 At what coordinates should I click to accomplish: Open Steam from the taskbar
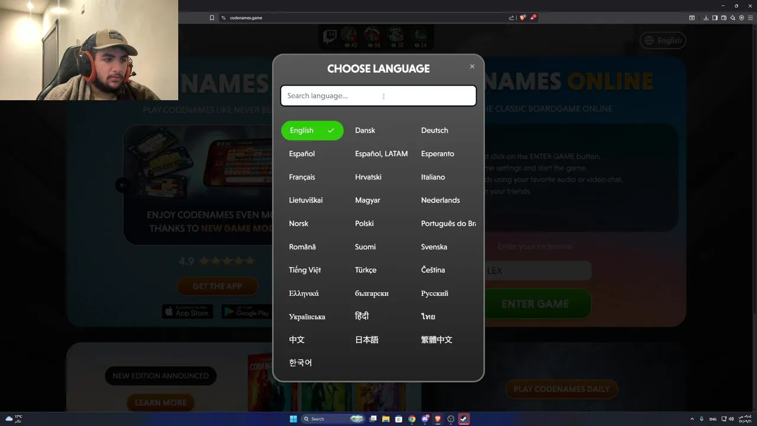(x=464, y=419)
